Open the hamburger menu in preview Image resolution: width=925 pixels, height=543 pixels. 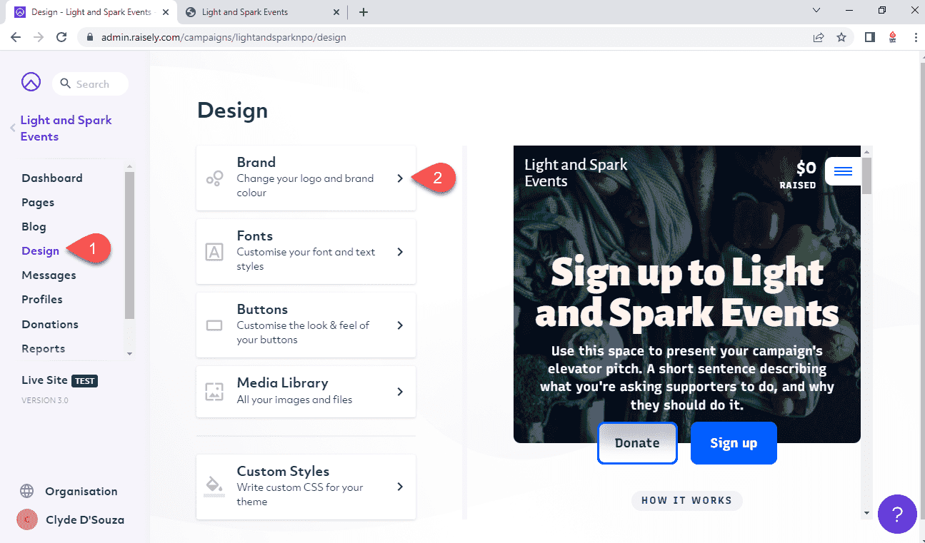[x=843, y=171]
